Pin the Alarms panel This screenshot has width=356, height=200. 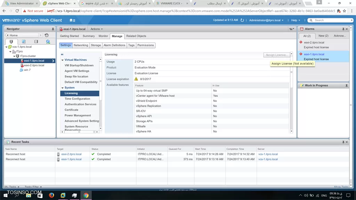pos(343,29)
